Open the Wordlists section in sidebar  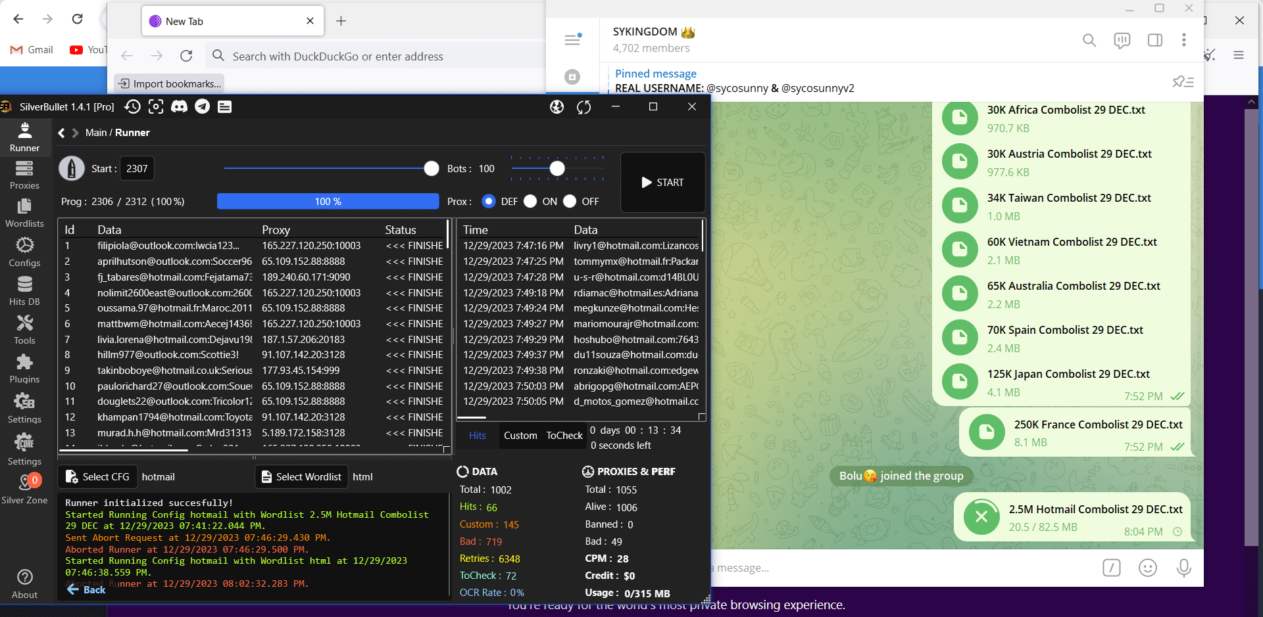[24, 213]
